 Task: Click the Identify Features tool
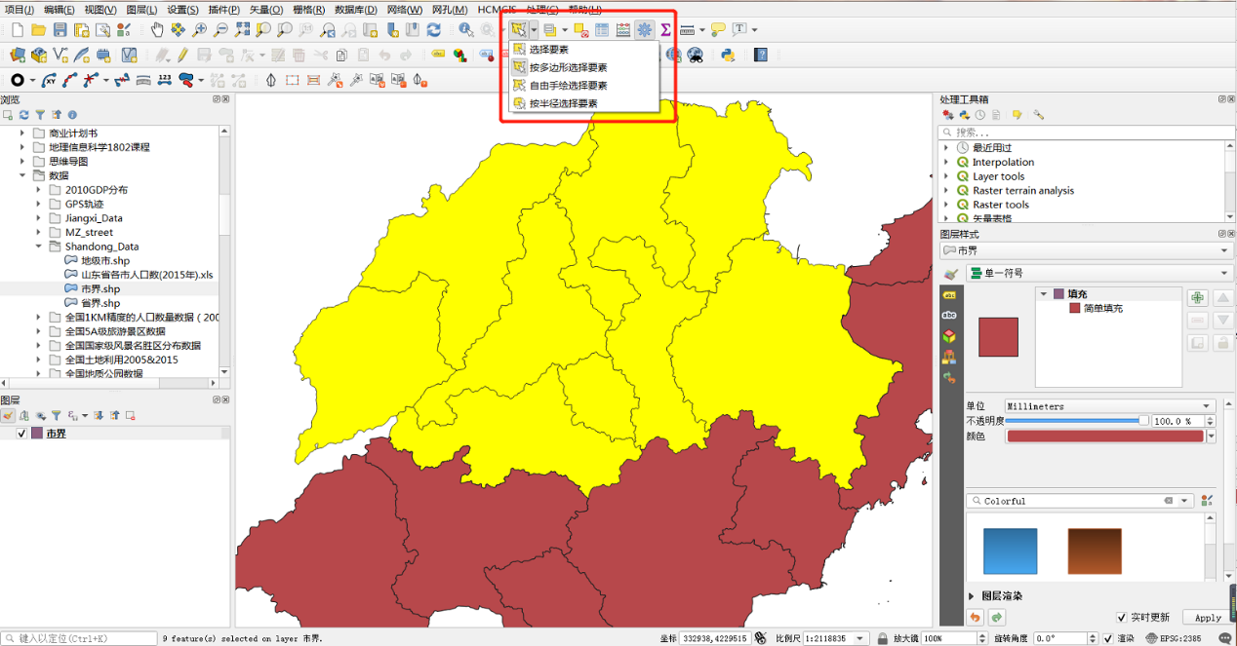coord(465,30)
